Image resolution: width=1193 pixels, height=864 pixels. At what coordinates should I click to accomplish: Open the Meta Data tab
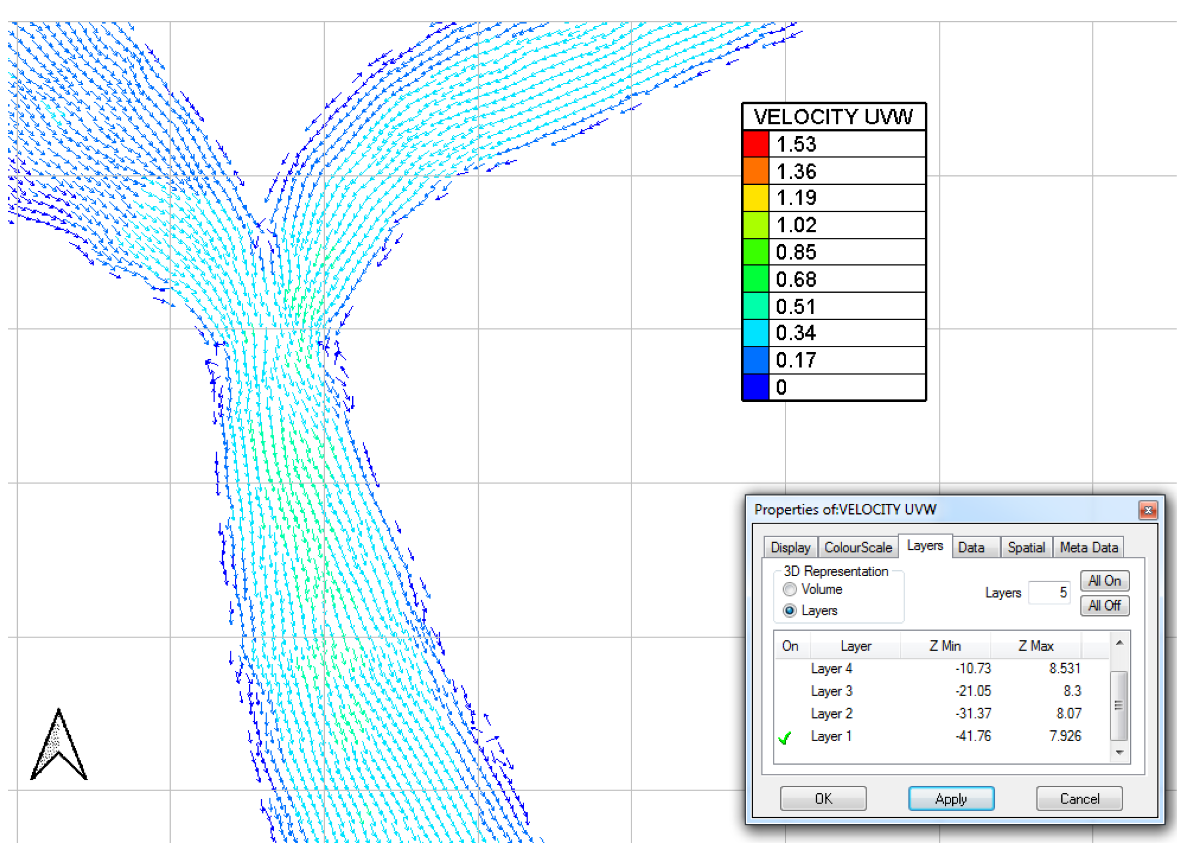pyautogui.click(x=1089, y=548)
